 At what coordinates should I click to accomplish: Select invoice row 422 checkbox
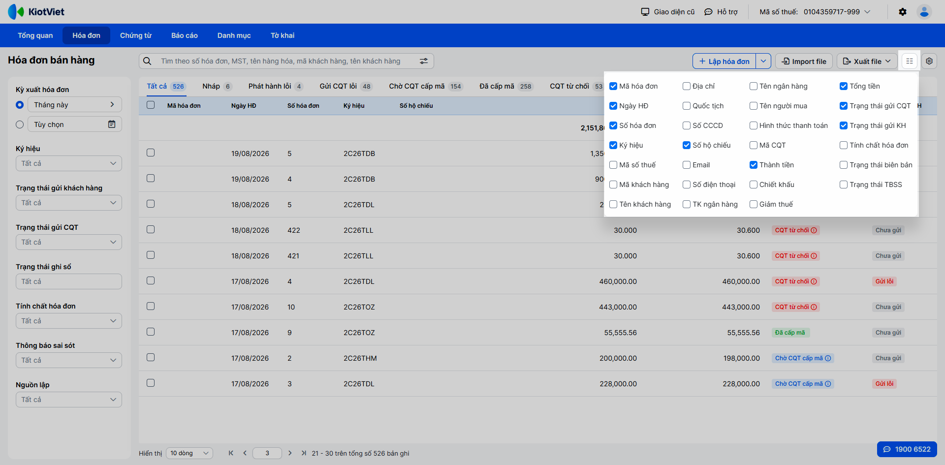(151, 229)
